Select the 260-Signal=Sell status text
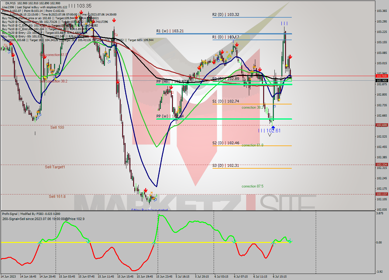Image resolution: width=389 pixels, height=280 pixels. click(43, 219)
